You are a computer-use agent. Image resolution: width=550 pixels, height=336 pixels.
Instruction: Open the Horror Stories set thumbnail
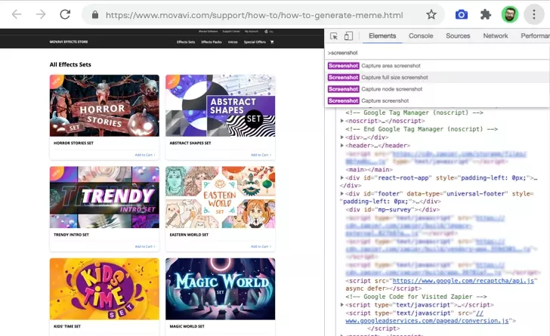(x=104, y=106)
